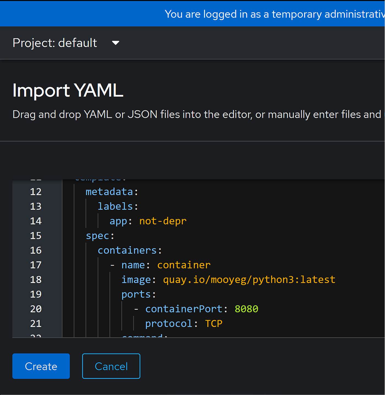Click line number 14 in the gutter
The width and height of the screenshot is (385, 395).
pos(36,221)
